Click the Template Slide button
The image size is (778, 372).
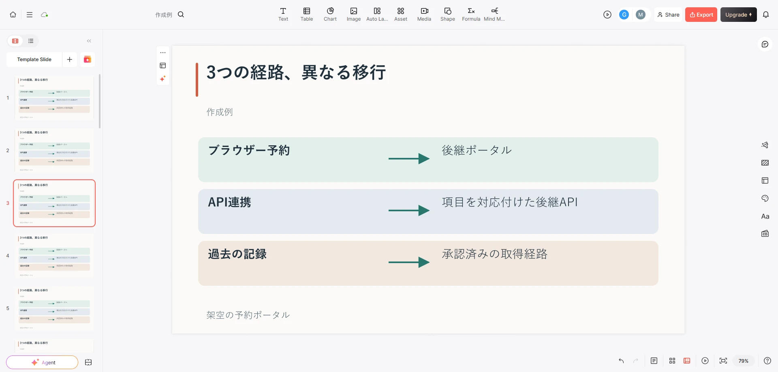pos(34,60)
